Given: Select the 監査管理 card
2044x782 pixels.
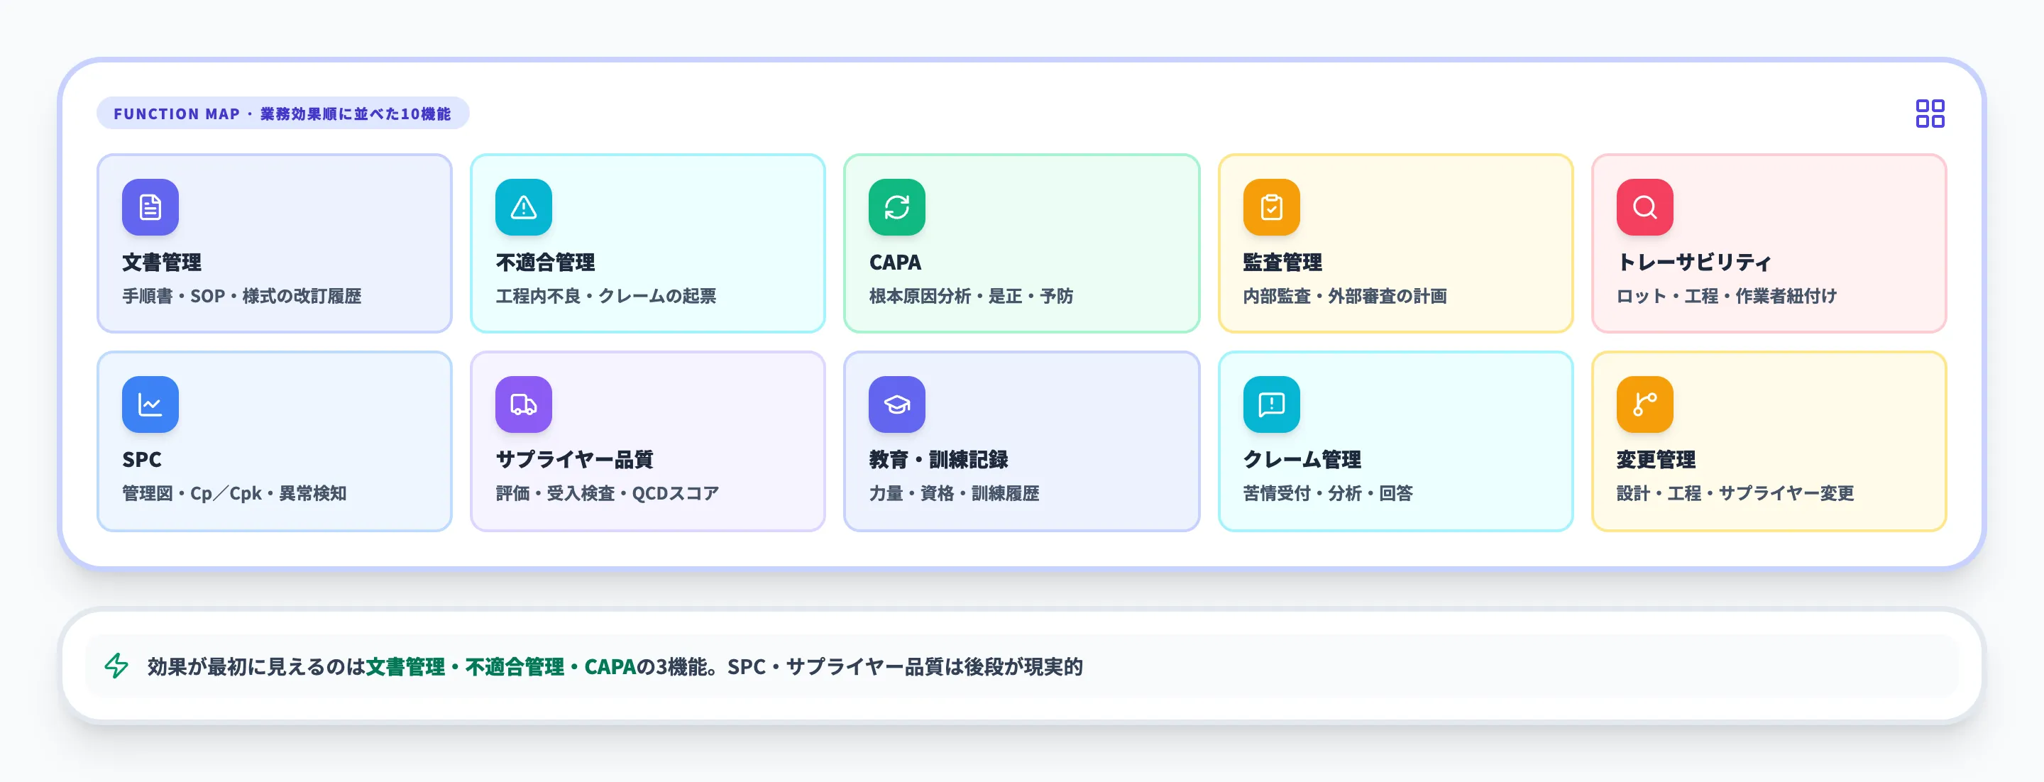Looking at the screenshot, I should [1394, 243].
